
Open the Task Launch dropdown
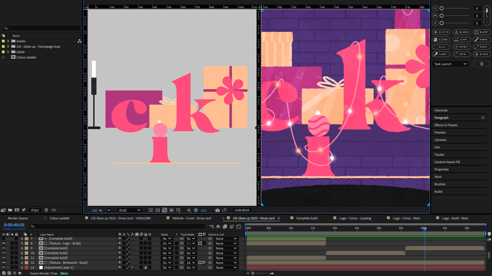pyautogui.click(x=450, y=64)
